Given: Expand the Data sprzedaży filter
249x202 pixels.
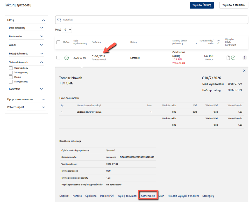Looking at the screenshot, I should coord(42,28).
